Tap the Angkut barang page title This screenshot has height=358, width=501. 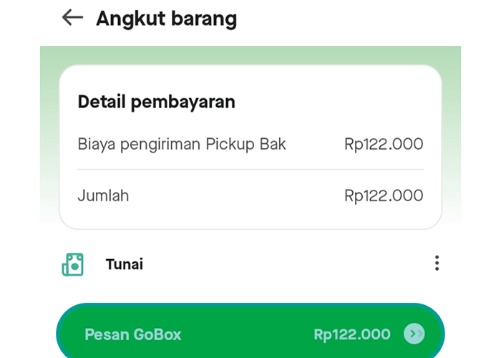[167, 19]
